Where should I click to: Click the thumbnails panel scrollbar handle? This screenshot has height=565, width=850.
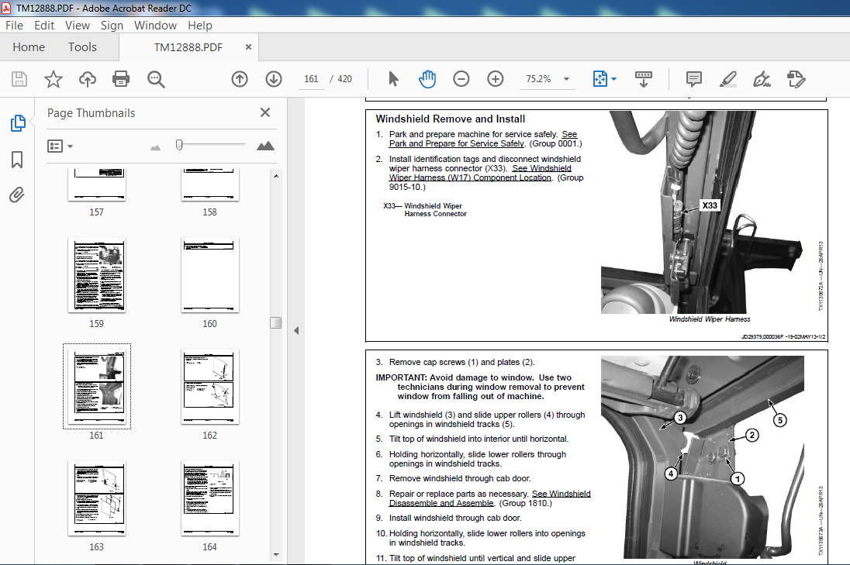(x=276, y=323)
